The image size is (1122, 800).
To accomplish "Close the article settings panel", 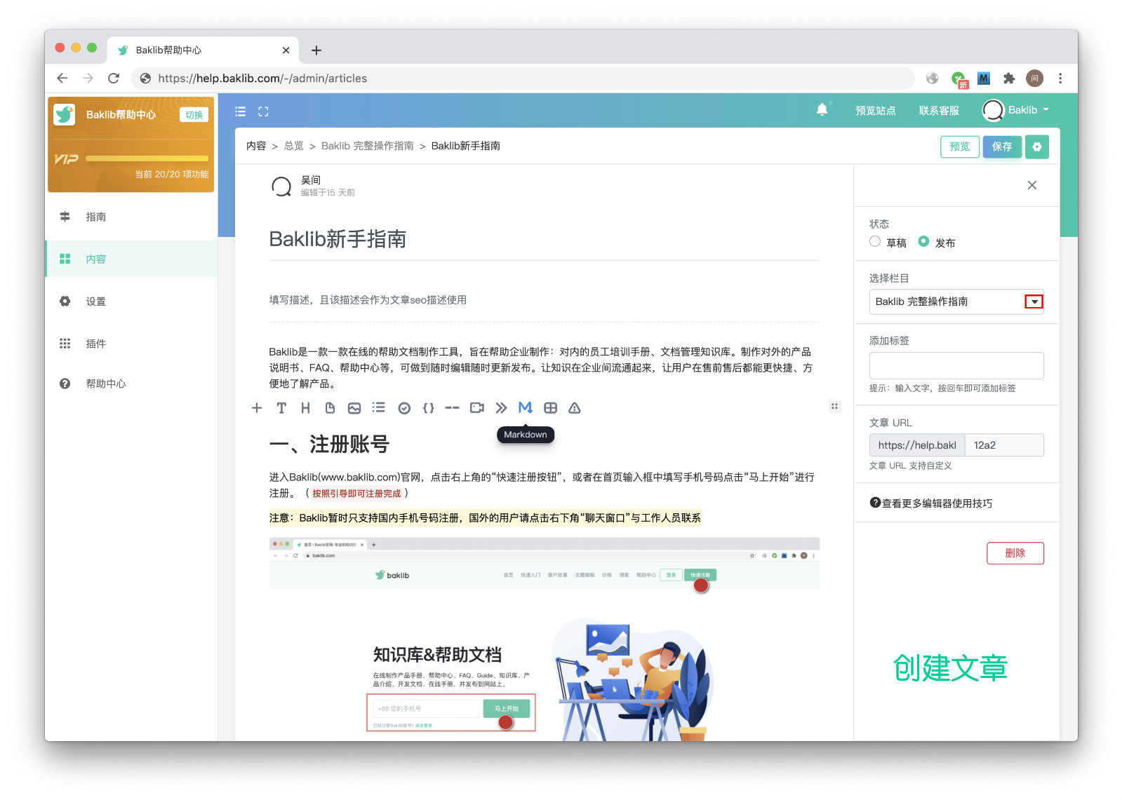I will pos(1031,185).
